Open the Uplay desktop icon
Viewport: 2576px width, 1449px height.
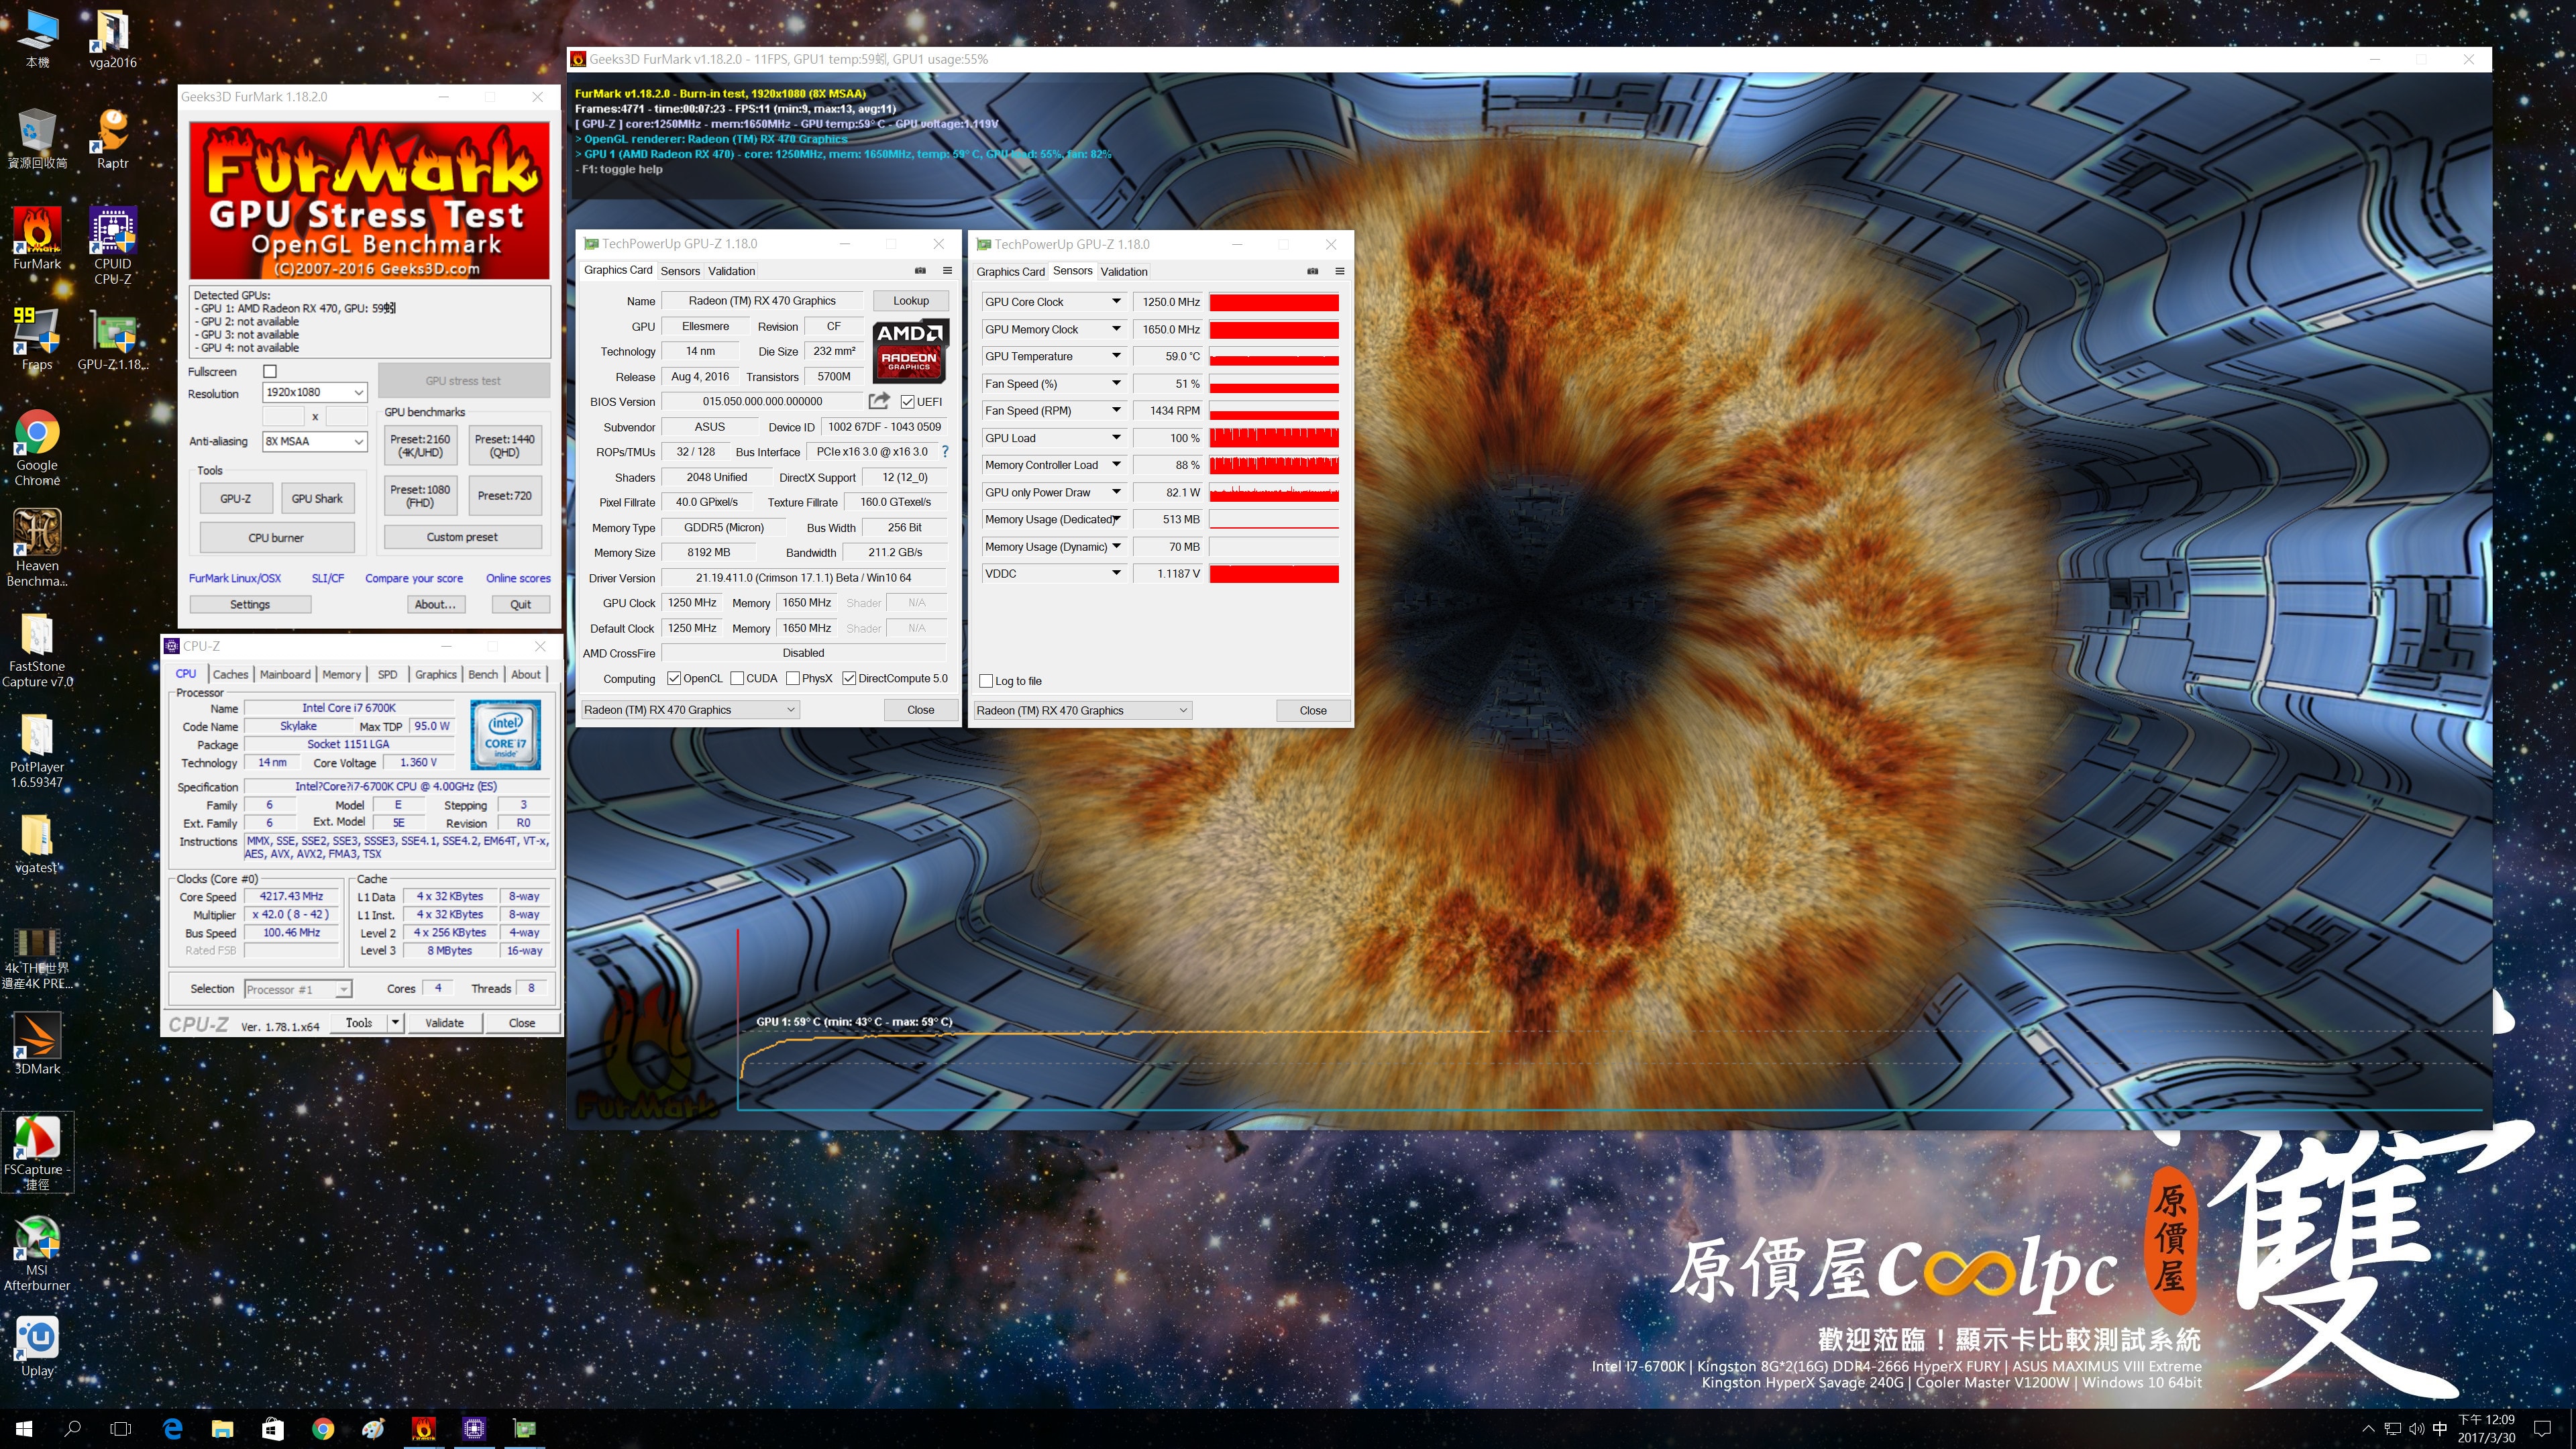point(37,1345)
